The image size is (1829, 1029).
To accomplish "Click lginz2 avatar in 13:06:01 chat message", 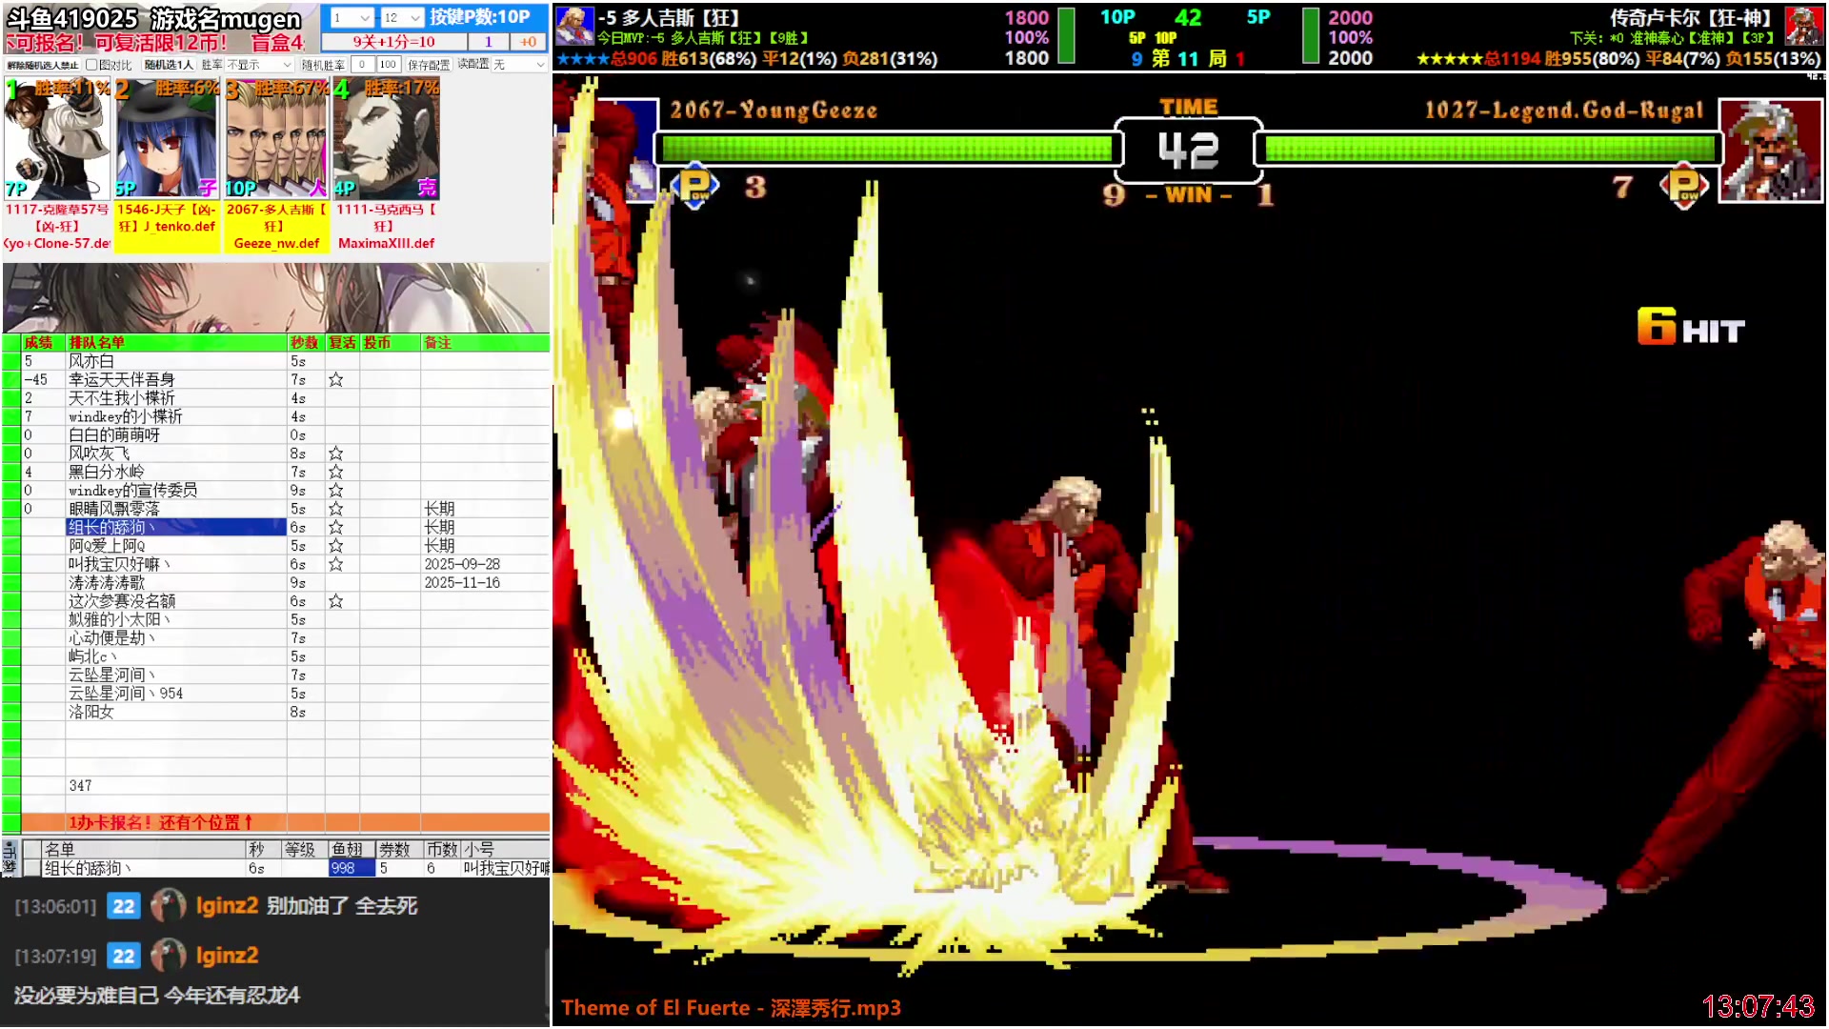I will tap(169, 906).
